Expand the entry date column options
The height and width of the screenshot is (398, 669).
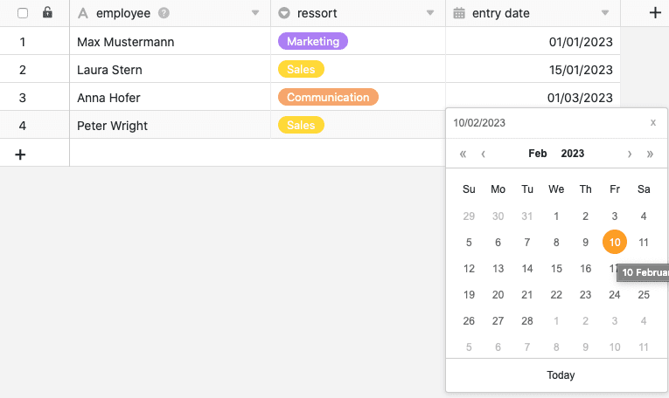click(x=604, y=13)
